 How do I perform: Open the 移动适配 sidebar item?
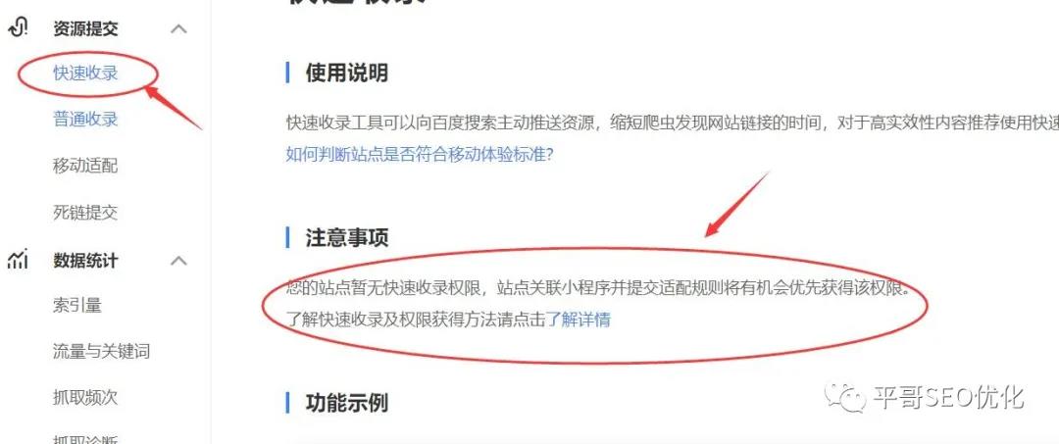85,166
